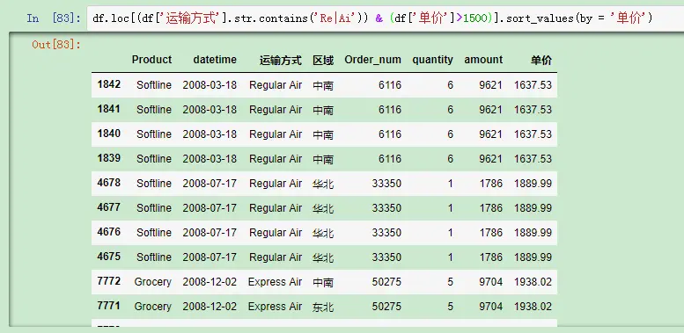The width and height of the screenshot is (684, 333).
Task: Click Regular Air in row 4677
Action: click(276, 208)
